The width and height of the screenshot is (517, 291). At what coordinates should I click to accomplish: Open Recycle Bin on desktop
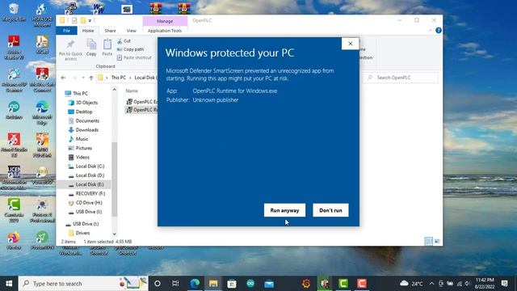pyautogui.click(x=14, y=12)
